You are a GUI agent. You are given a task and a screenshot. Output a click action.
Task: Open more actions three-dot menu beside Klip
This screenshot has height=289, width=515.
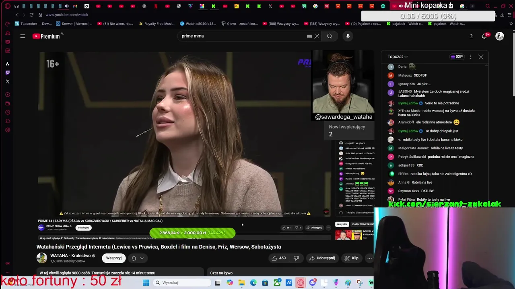[369, 258]
